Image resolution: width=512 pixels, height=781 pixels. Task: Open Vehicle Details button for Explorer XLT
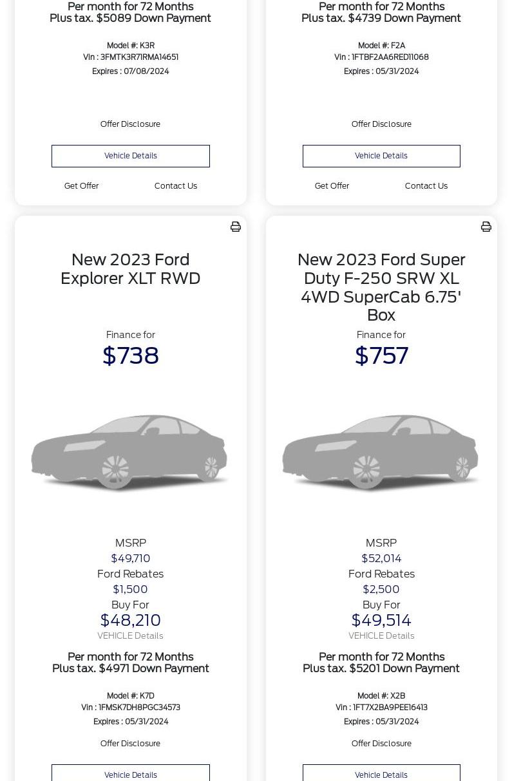coord(131,775)
